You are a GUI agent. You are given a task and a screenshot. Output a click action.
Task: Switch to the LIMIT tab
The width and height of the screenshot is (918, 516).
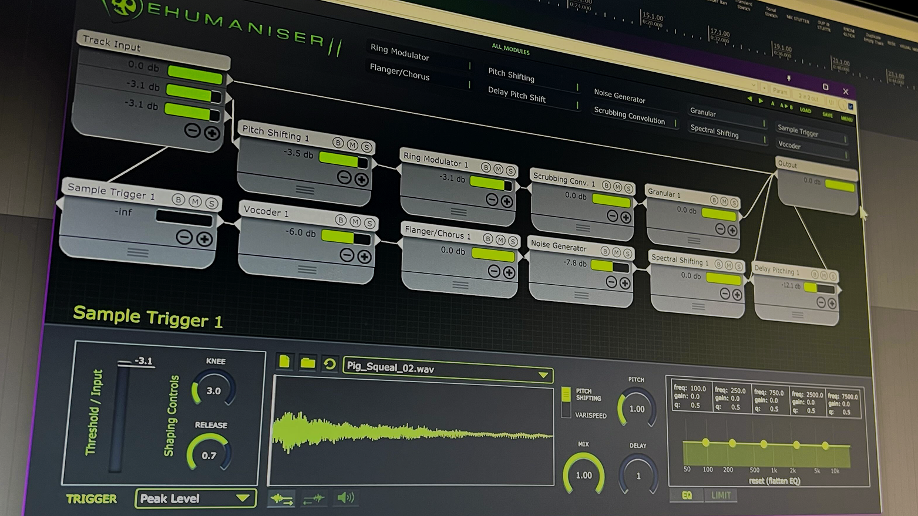coord(721,495)
